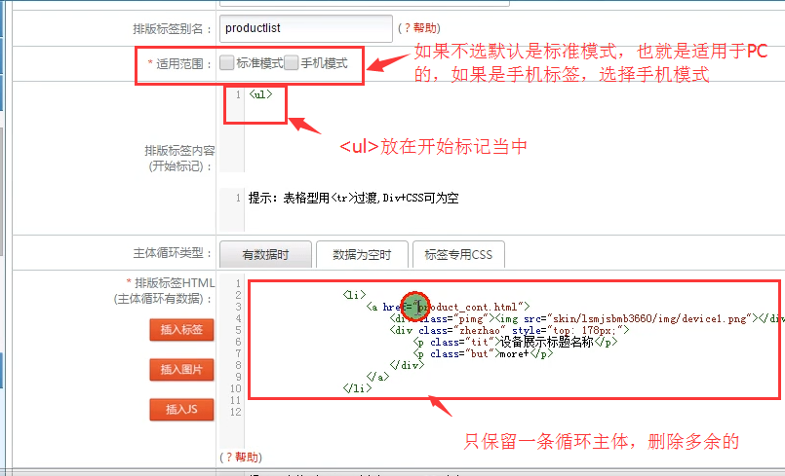Select the 标签专用CSS tab

[x=458, y=254]
